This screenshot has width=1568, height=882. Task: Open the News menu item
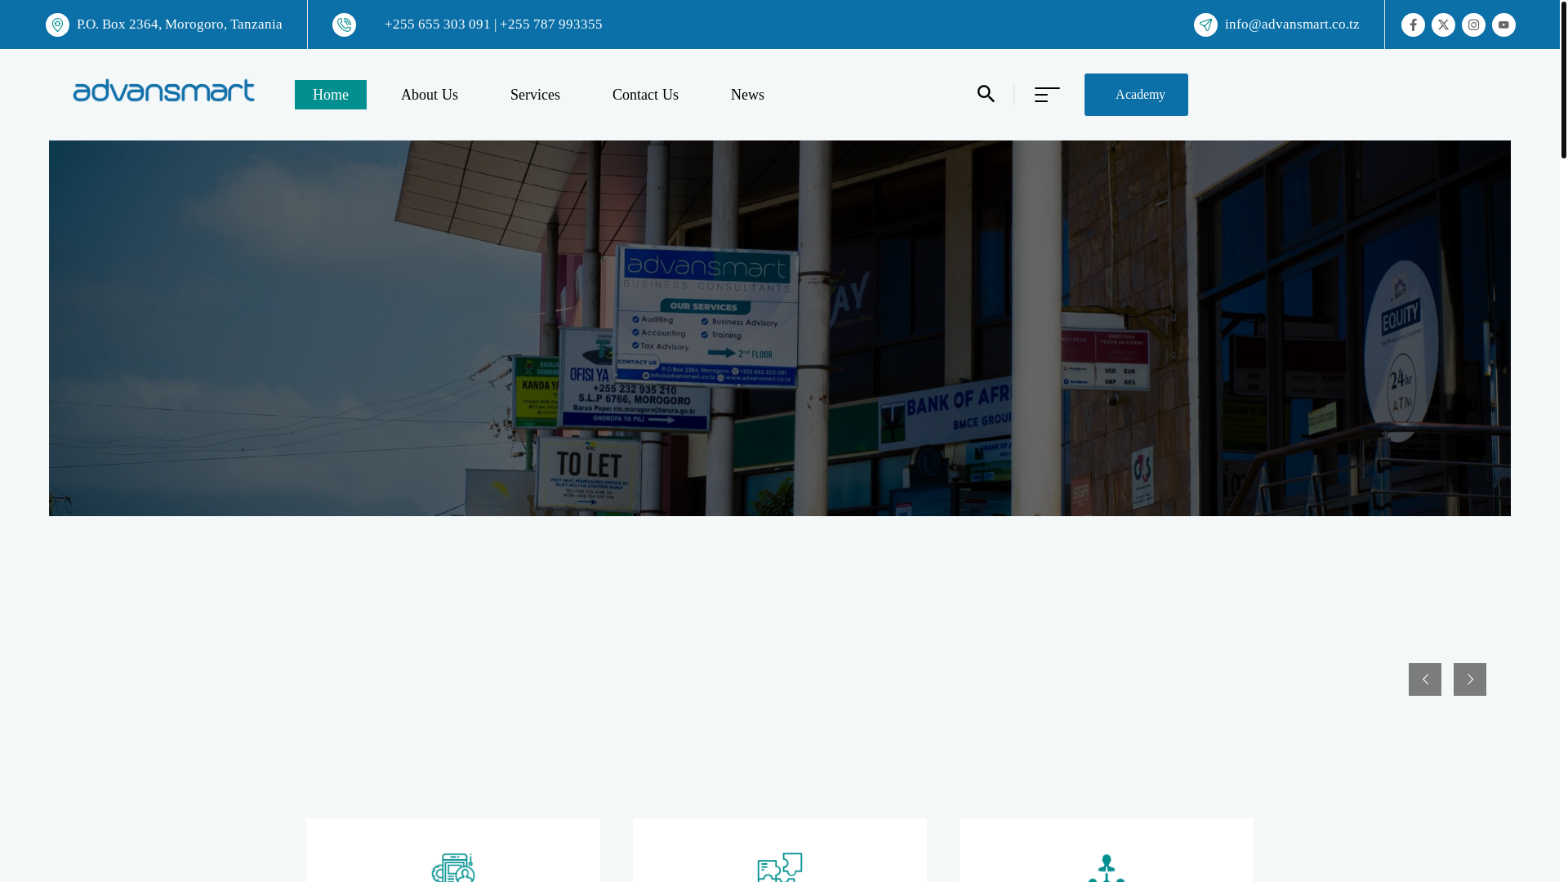[x=747, y=95]
